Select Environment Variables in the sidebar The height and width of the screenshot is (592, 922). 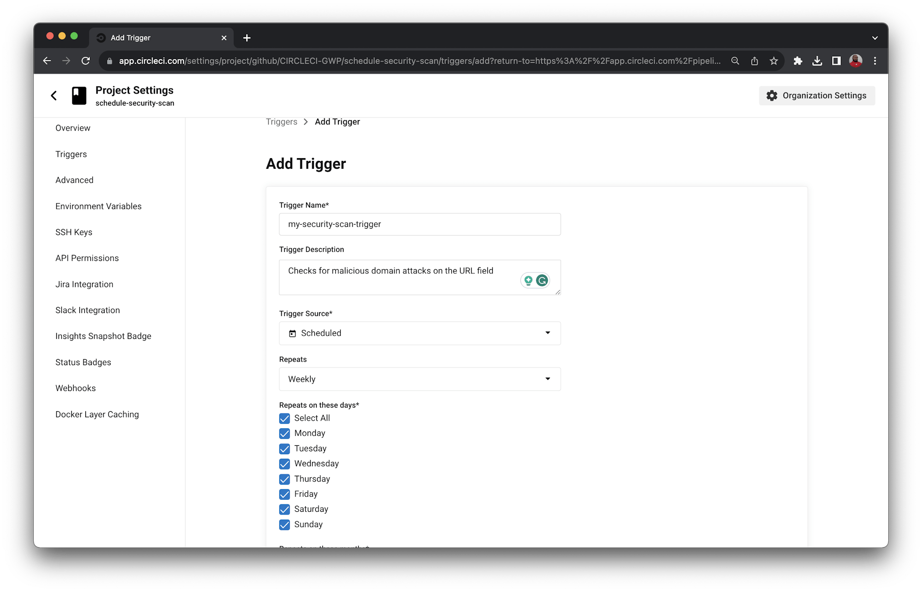tap(98, 206)
